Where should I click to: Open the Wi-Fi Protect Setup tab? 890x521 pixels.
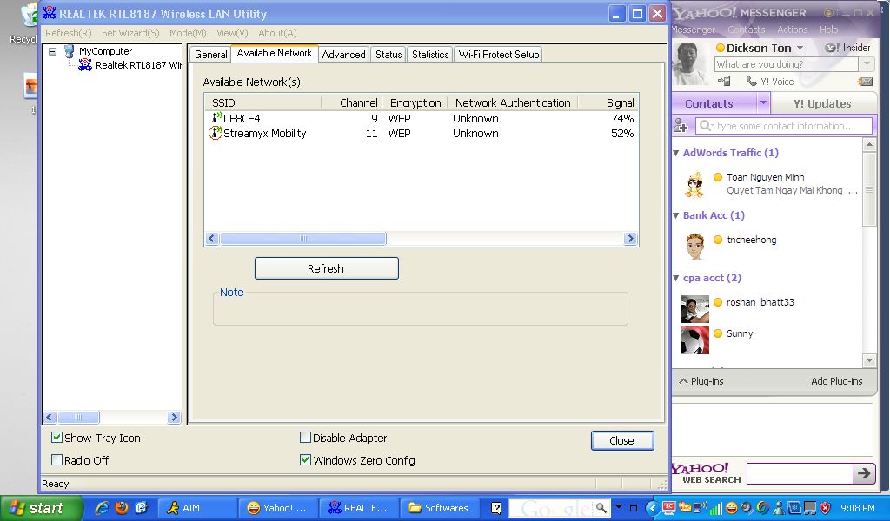[x=498, y=55]
